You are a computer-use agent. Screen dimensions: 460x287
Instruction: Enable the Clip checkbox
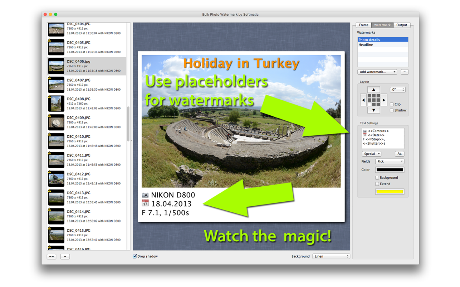tap(392, 105)
